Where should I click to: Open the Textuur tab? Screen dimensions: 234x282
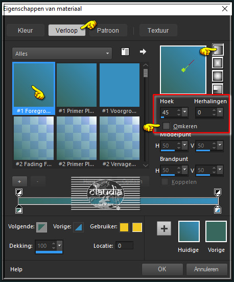[x=158, y=30]
